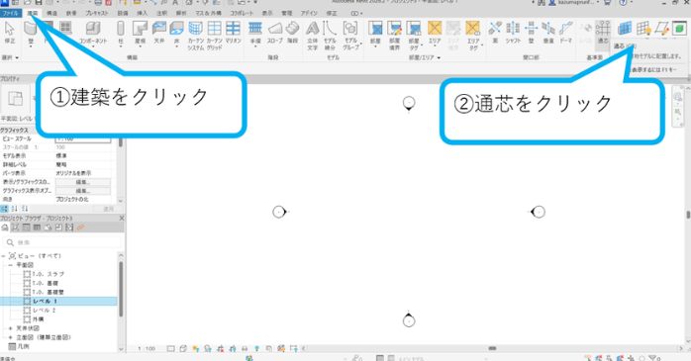Switch to the 挿入 (Insert) tab
The width and height of the screenshot is (691, 361).
142,13
